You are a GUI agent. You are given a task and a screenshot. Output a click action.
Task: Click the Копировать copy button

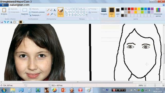click(x=14, y=12)
